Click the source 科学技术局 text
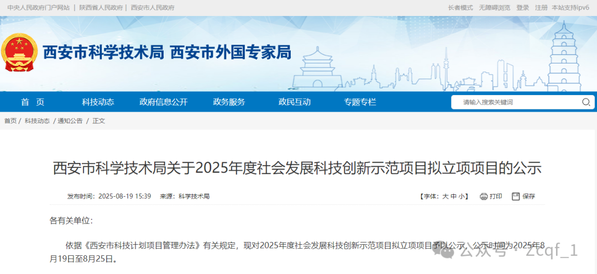597x274 pixels. click(x=194, y=196)
